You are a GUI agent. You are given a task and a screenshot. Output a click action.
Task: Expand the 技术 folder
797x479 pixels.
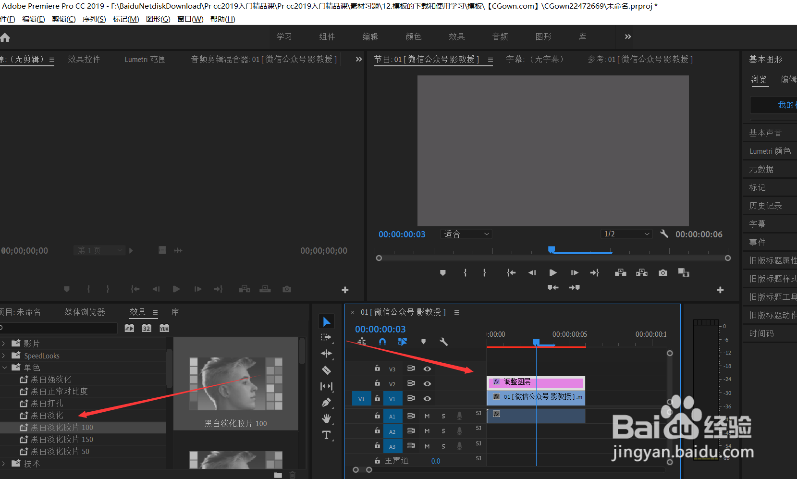pyautogui.click(x=4, y=464)
